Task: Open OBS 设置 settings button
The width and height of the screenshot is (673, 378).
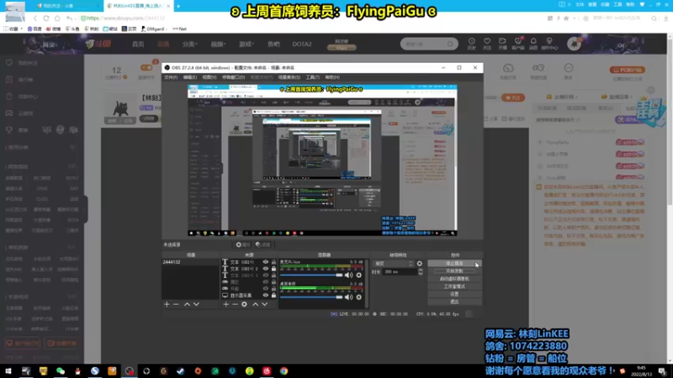Action: click(454, 295)
